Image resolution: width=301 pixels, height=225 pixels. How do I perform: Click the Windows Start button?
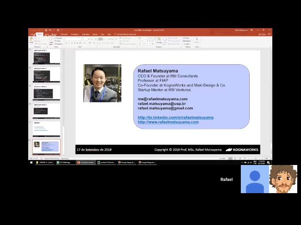click(x=32, y=163)
